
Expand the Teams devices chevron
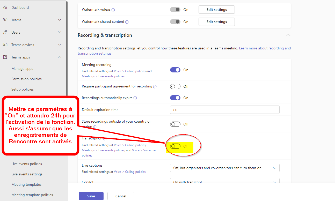tap(60, 45)
